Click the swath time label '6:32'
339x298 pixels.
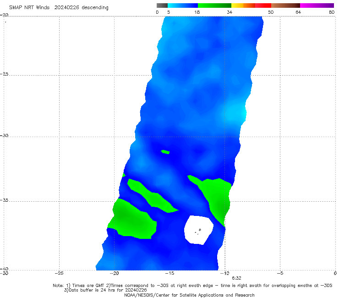click(236, 278)
